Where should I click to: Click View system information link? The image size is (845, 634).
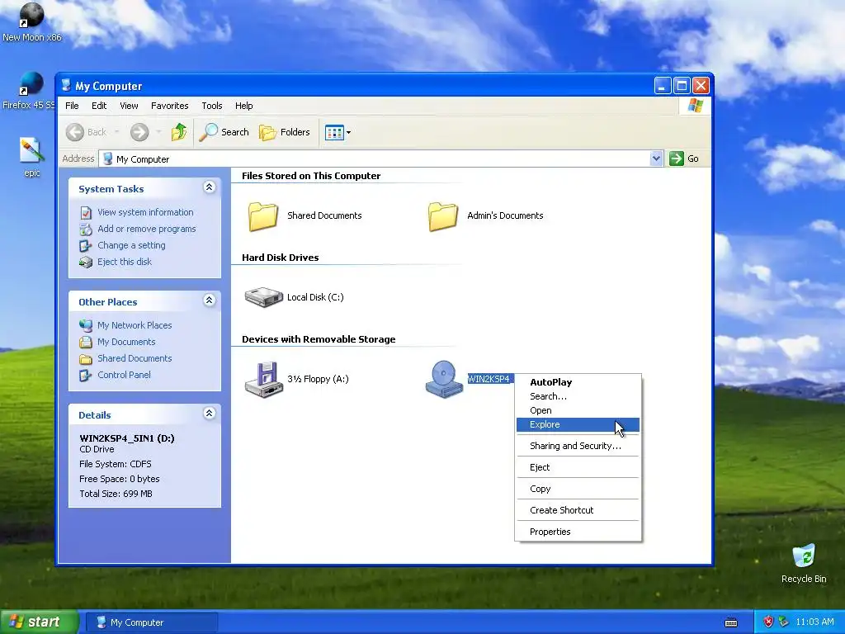(145, 212)
